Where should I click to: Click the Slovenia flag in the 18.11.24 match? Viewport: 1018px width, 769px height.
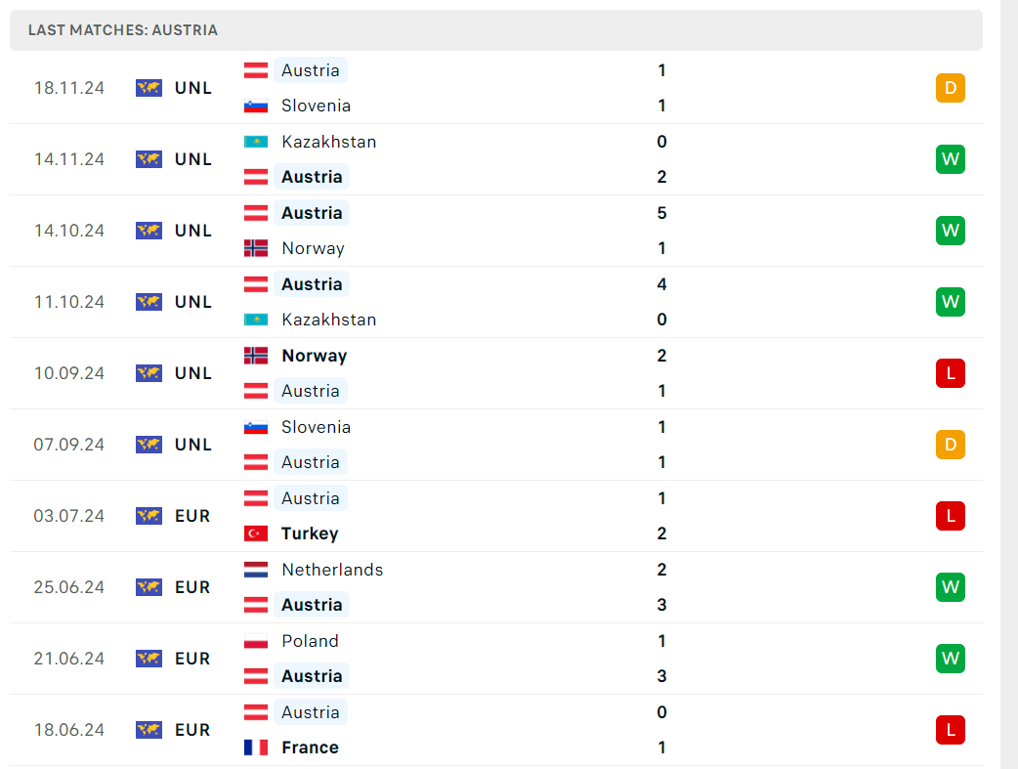tap(256, 106)
